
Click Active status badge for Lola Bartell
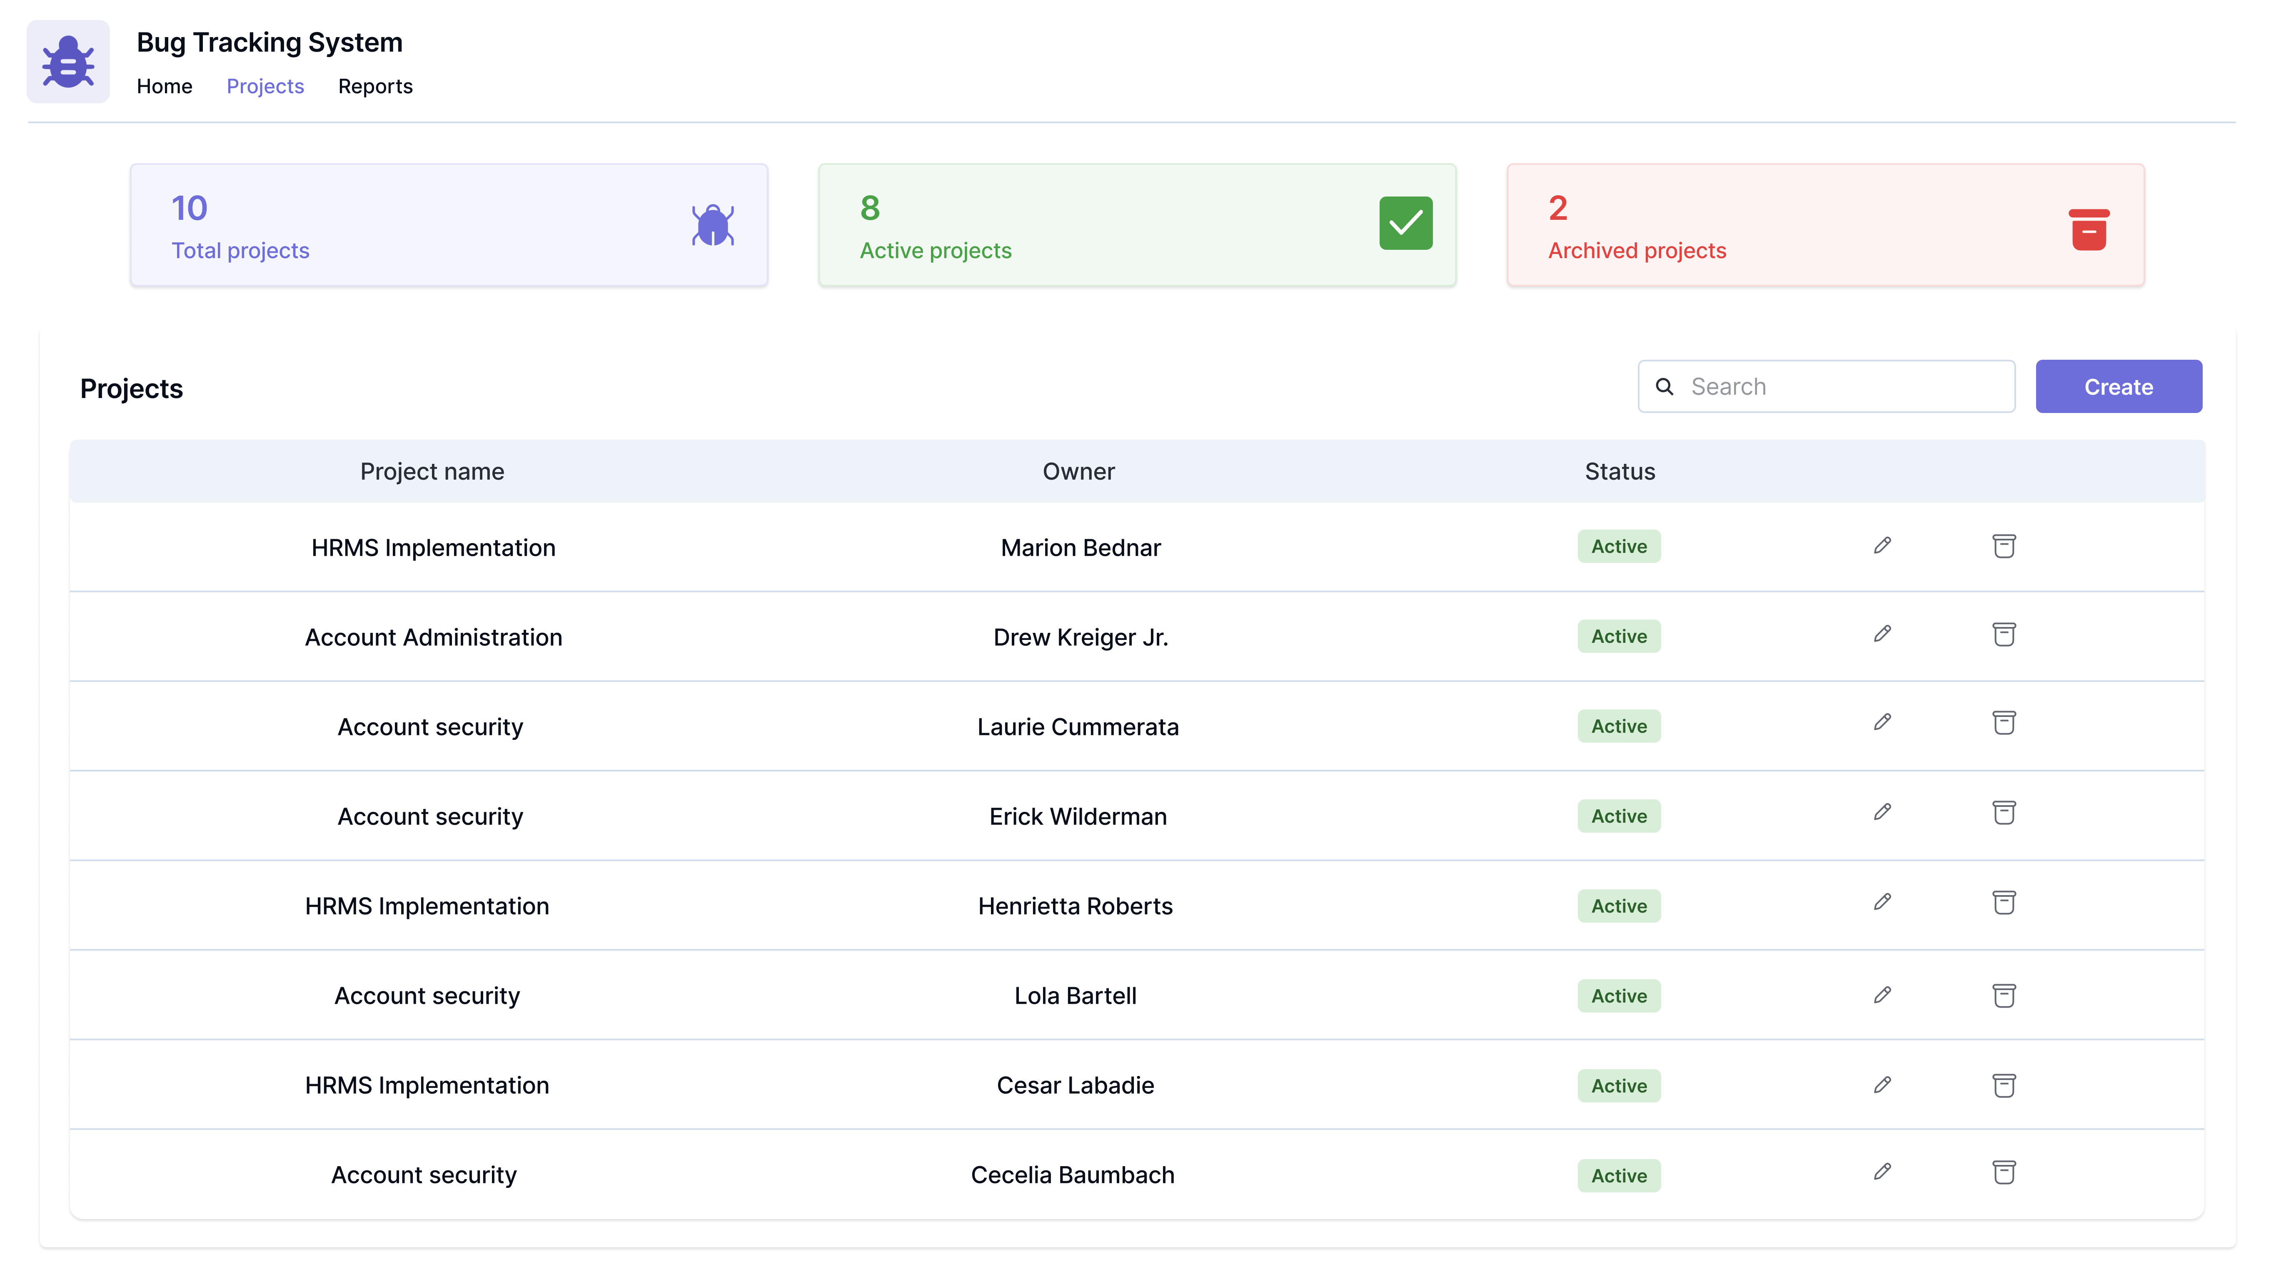pyautogui.click(x=1619, y=996)
